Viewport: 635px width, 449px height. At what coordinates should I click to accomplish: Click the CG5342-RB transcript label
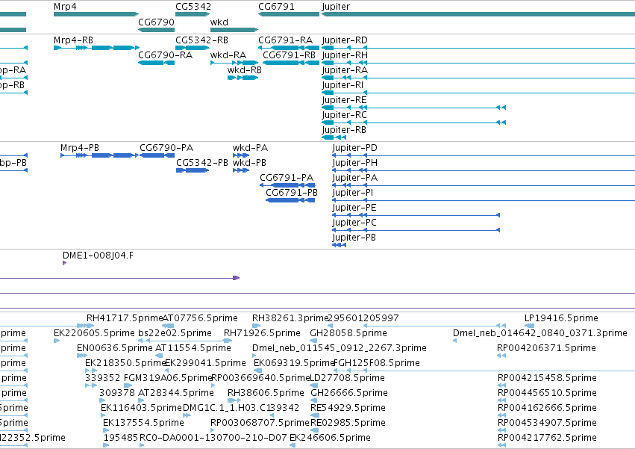(x=201, y=40)
